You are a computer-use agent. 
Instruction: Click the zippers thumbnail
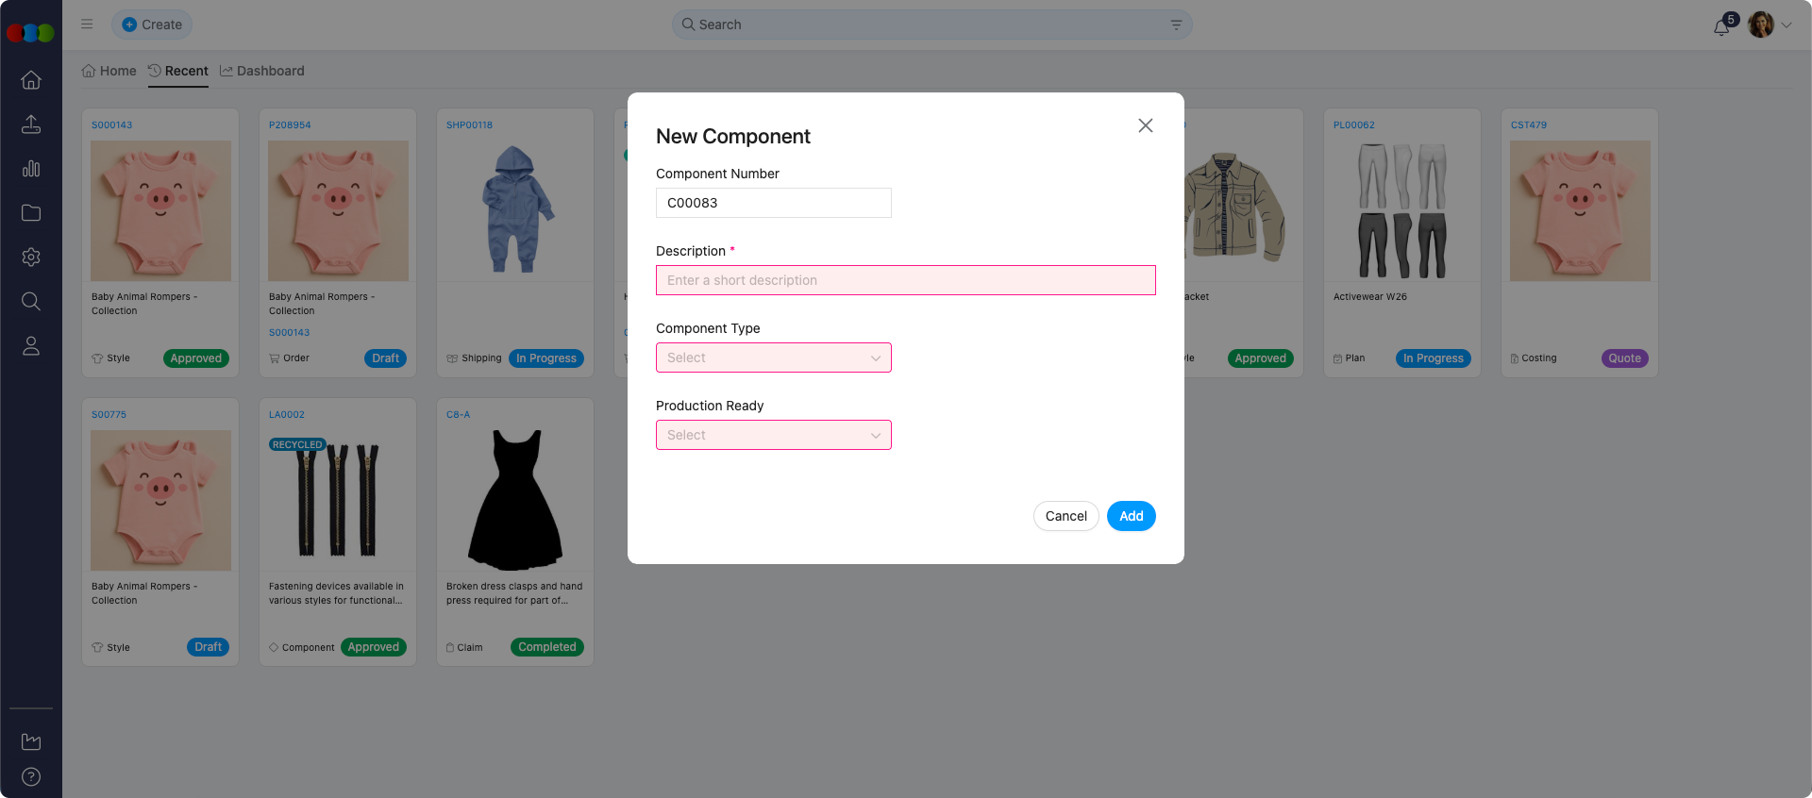coord(338,500)
